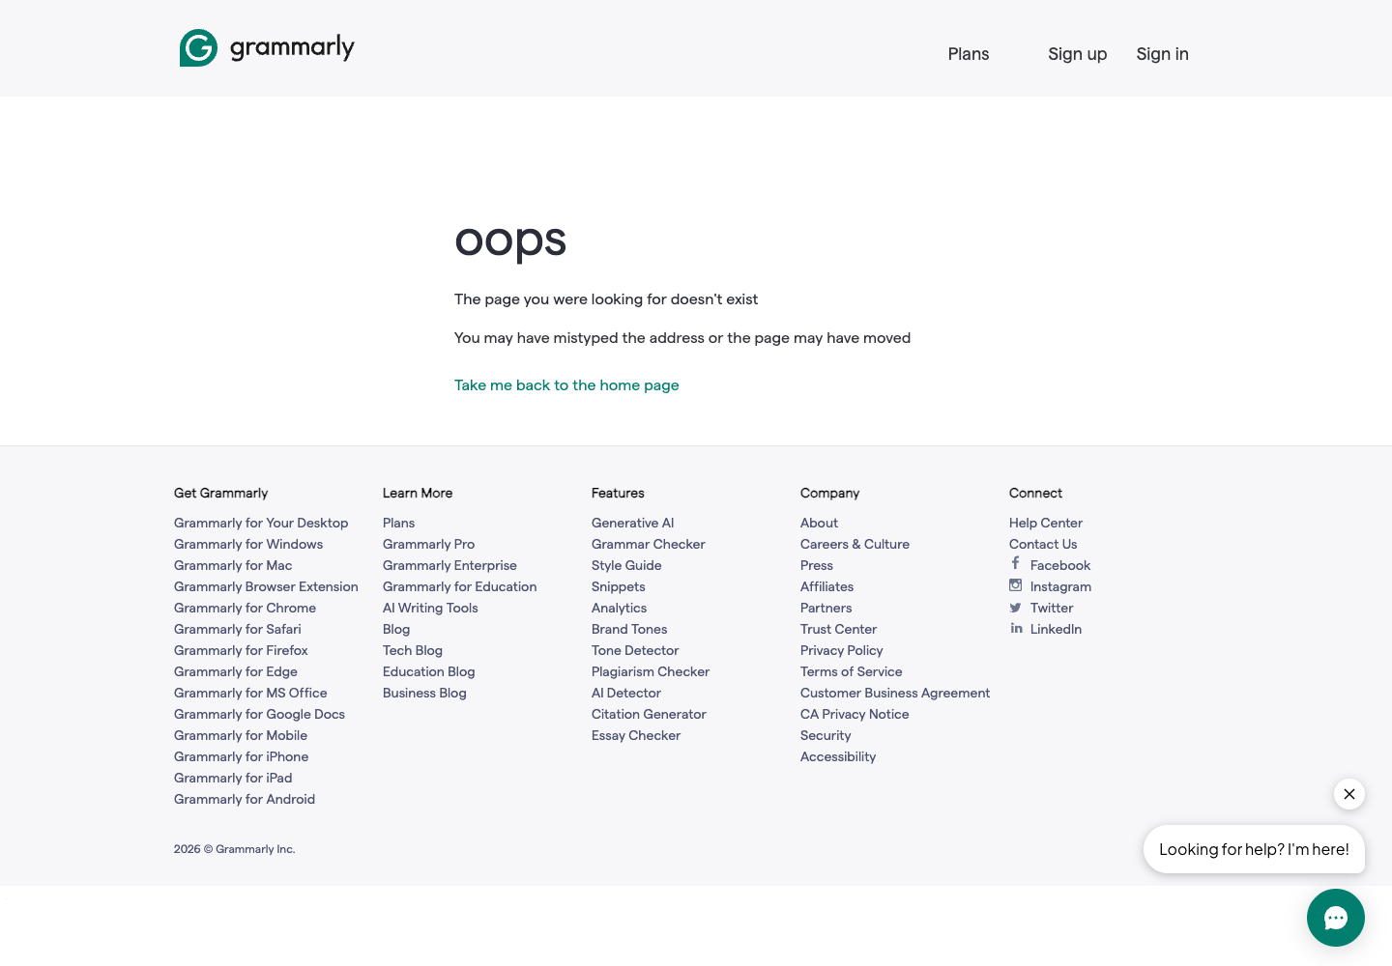This screenshot has width=1392, height=966.
Task: Open the Accessibility link
Action: pos(838,756)
